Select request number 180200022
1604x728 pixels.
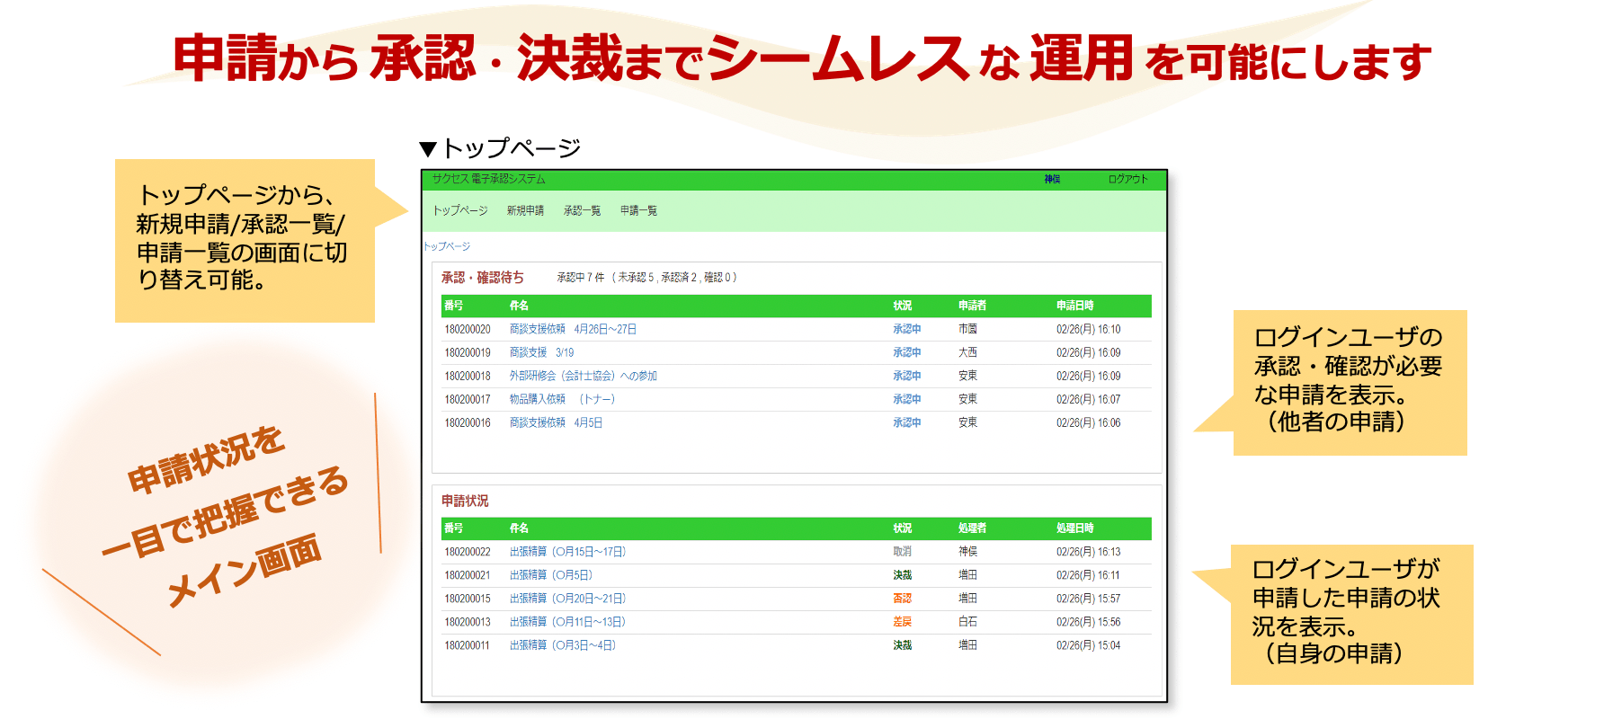coord(468,552)
